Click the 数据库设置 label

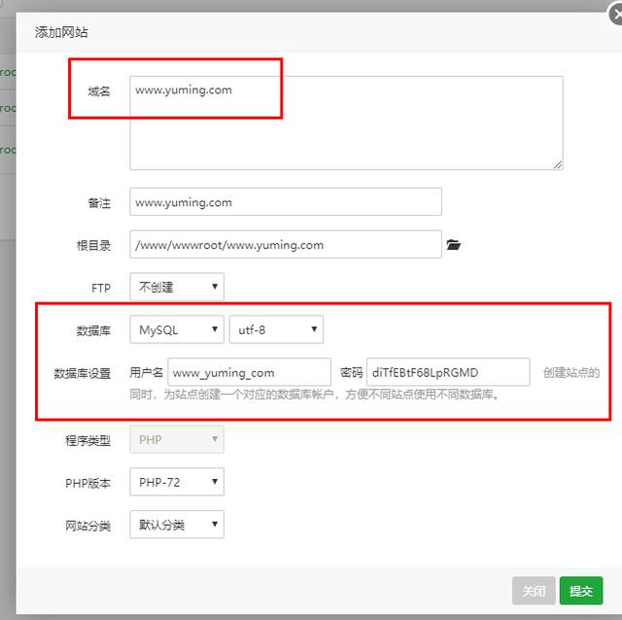point(83,373)
